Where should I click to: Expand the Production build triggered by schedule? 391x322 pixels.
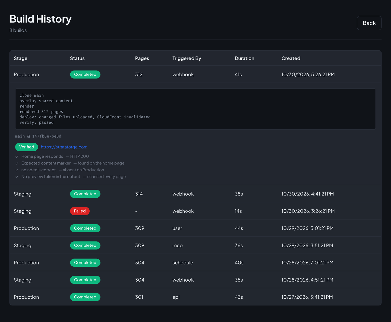195,263
